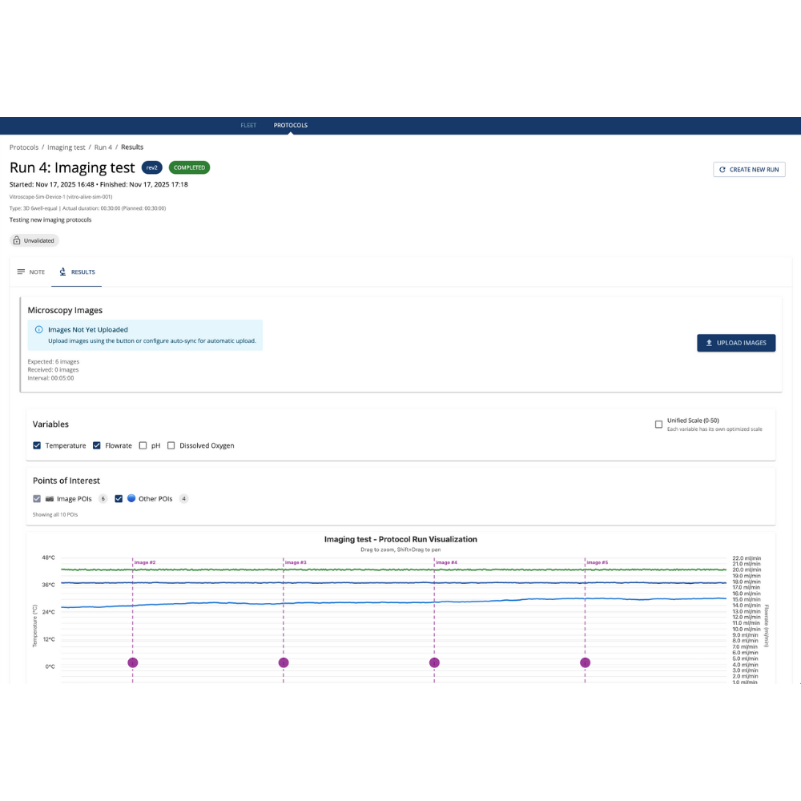Screen dimensions: 801x801
Task: Click the rev2 revision badge
Action: 151,167
